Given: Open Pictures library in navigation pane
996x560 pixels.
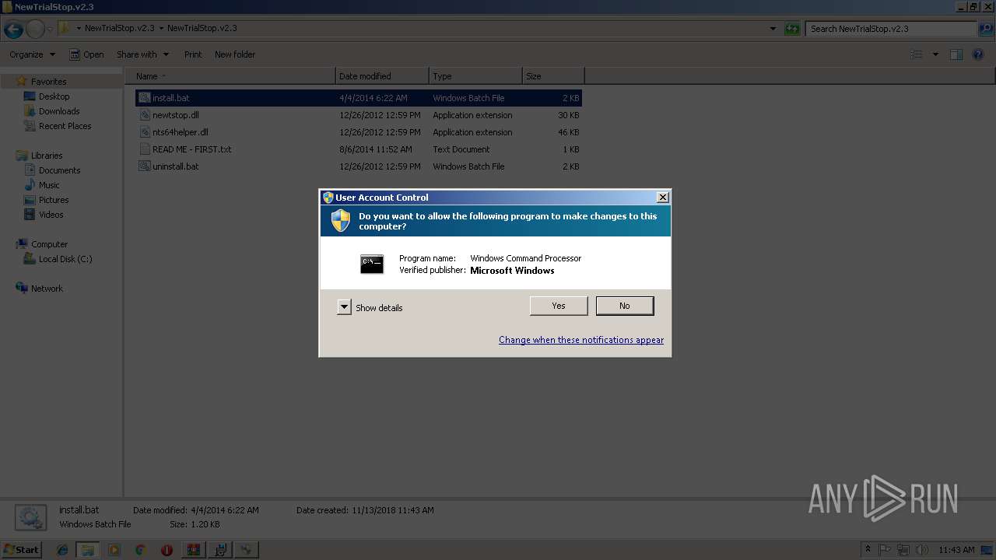Looking at the screenshot, I should (54, 200).
